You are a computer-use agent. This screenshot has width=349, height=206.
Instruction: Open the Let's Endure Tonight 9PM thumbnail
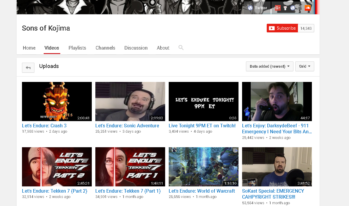pyautogui.click(x=203, y=102)
